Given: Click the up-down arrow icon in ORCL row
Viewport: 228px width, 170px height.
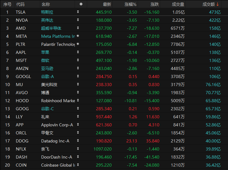Looking at the screenshot, I should point(78,133).
